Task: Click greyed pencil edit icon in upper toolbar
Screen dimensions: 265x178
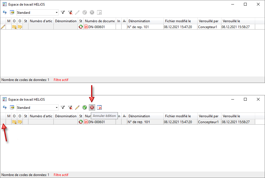Action: 77,12
